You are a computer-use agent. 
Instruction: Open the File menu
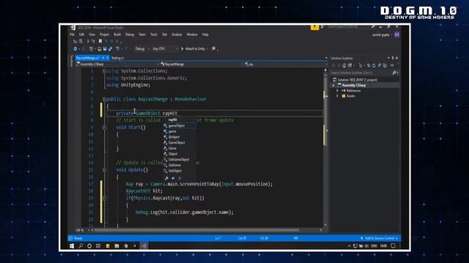(72, 34)
